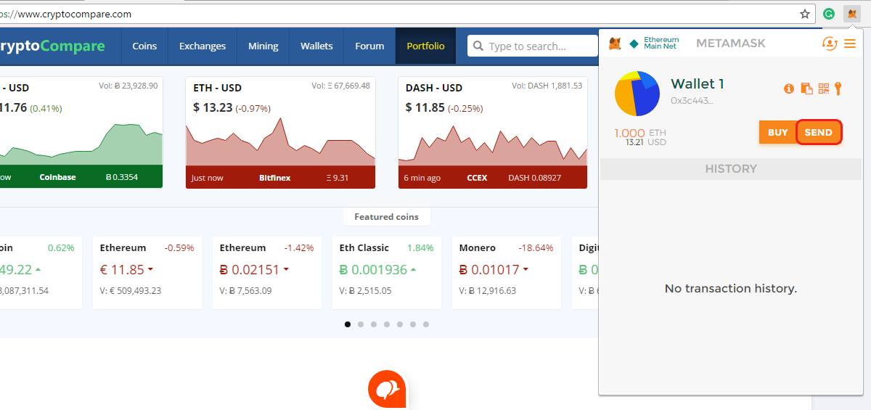Click the Wallet 1 colorful identicon

pyautogui.click(x=637, y=94)
